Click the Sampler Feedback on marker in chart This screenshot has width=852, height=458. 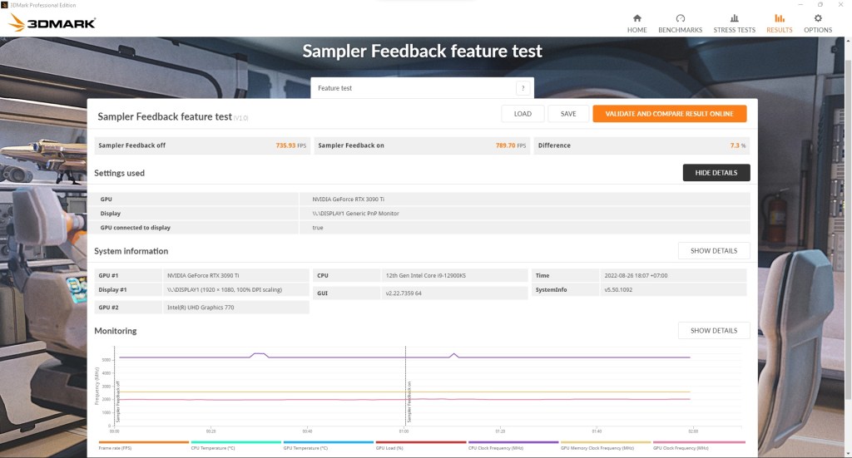pyautogui.click(x=409, y=402)
